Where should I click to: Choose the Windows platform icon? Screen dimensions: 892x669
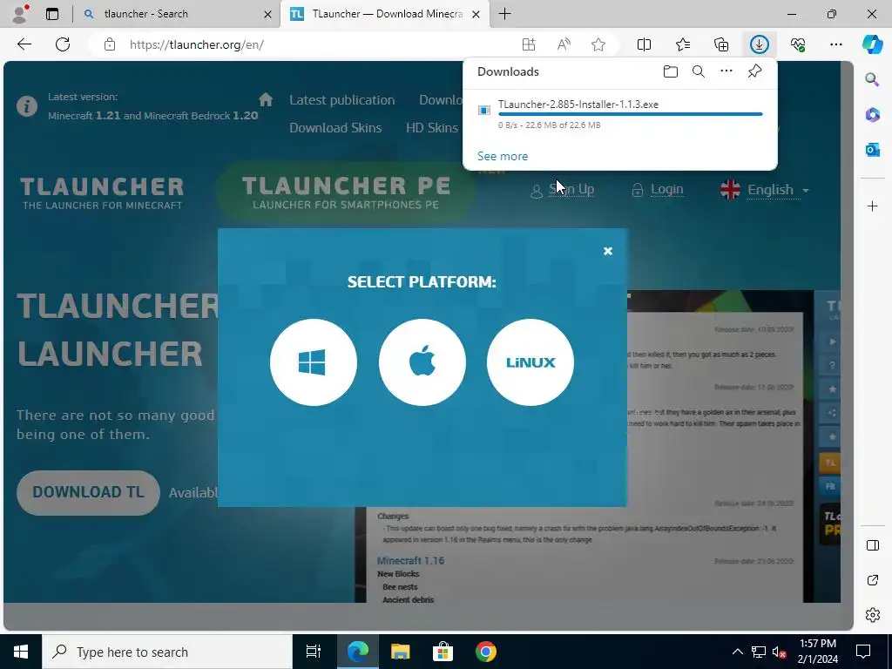314,362
